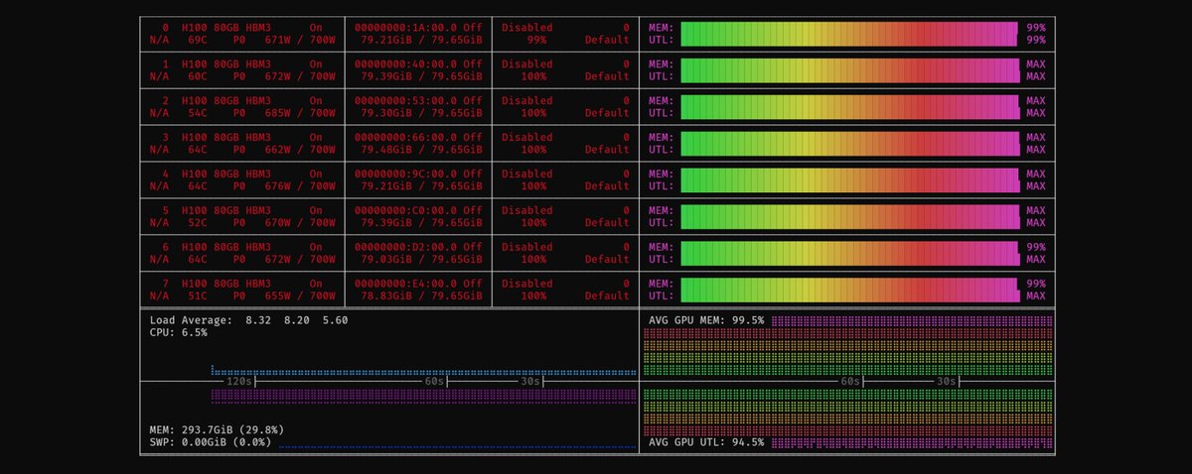
Task: Select the GPU 6 index number
Action: [x=165, y=247]
